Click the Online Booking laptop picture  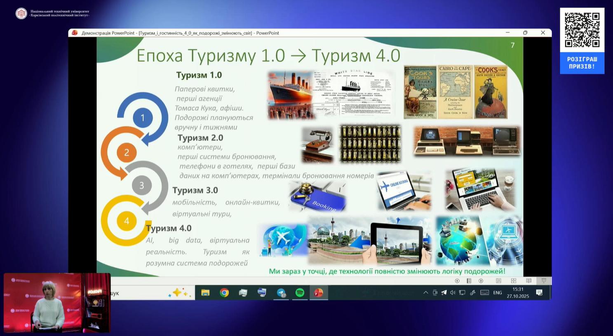pyautogui.click(x=404, y=191)
